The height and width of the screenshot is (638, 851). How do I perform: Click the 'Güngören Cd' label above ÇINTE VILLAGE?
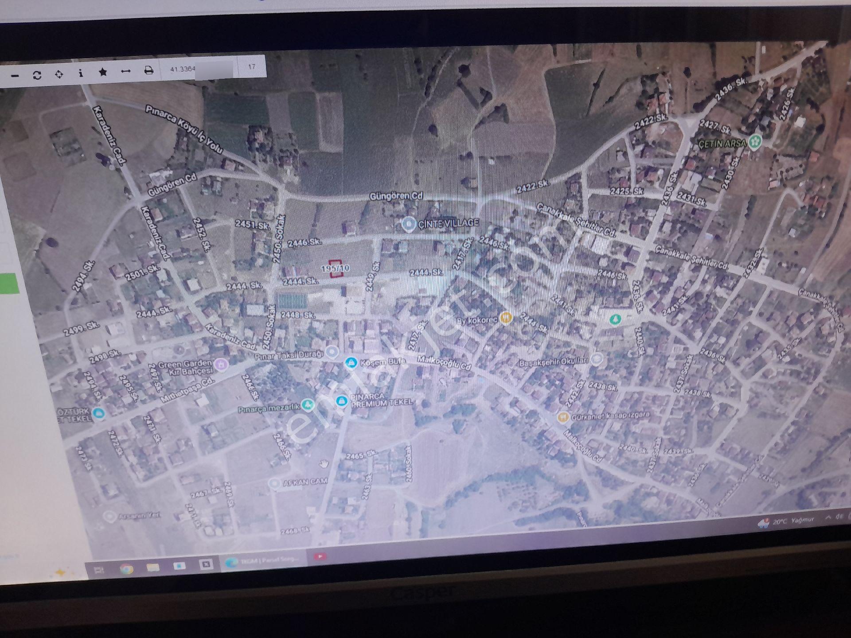click(x=396, y=196)
